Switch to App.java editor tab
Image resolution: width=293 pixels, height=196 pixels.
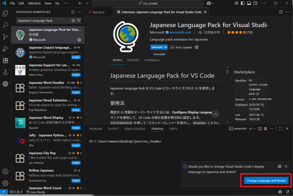99,12
